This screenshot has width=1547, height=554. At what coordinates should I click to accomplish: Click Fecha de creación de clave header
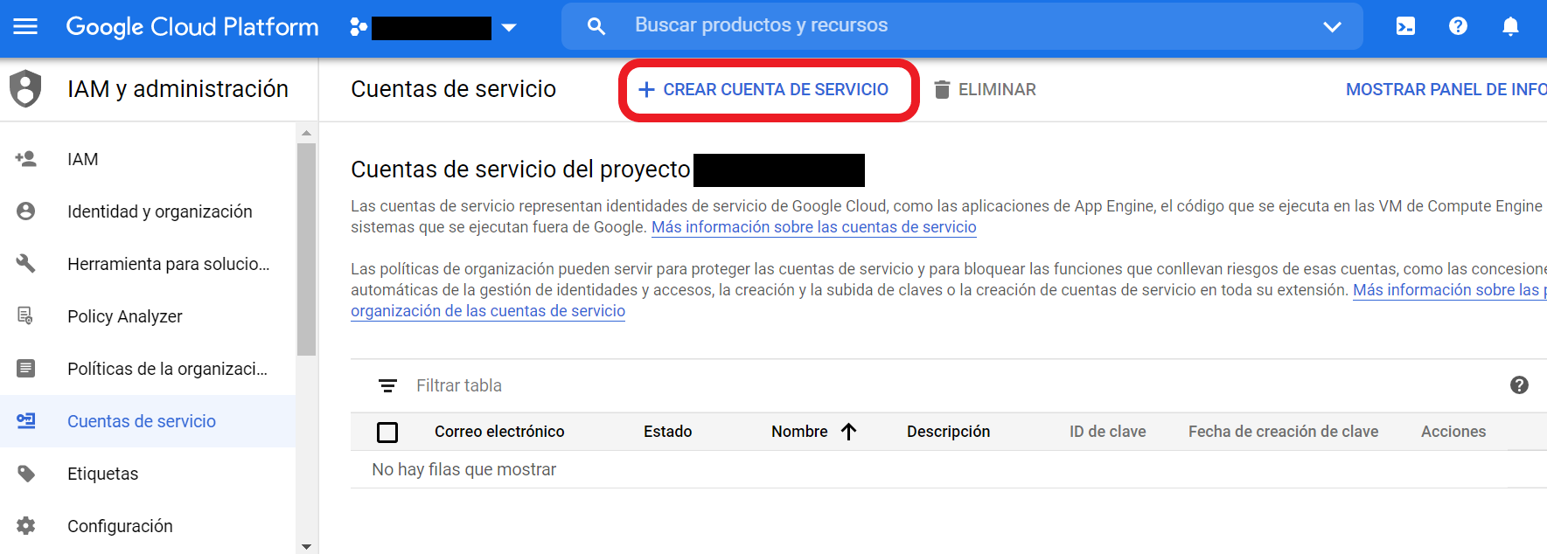tap(1283, 432)
